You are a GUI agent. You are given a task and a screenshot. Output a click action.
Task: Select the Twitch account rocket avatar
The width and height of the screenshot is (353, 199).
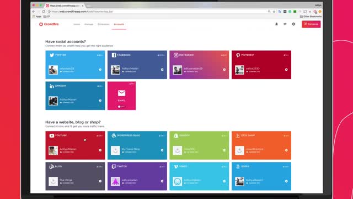[x=115, y=181]
